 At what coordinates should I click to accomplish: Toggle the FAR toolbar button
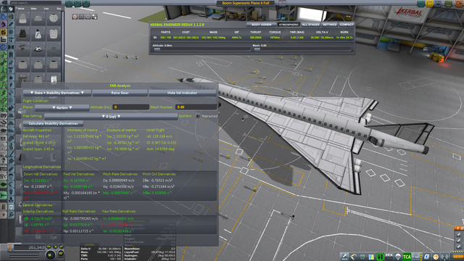tap(416, 257)
